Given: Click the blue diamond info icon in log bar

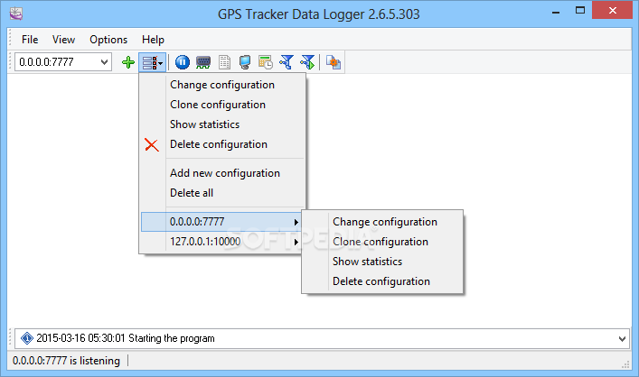Looking at the screenshot, I should 27,338.
